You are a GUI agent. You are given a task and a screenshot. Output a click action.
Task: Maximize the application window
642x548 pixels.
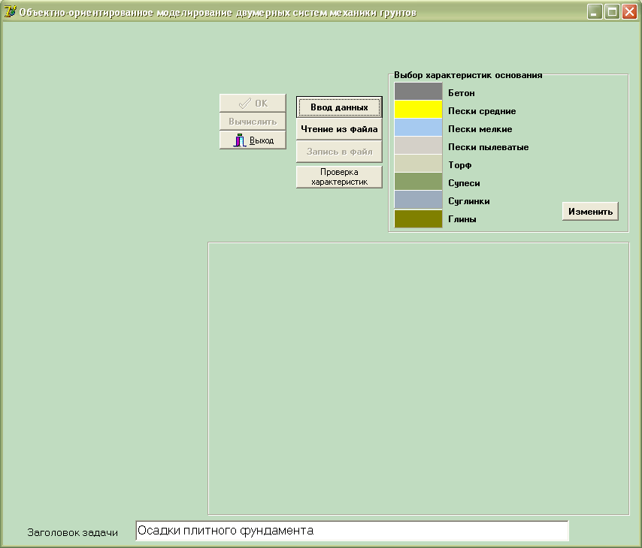click(x=612, y=12)
